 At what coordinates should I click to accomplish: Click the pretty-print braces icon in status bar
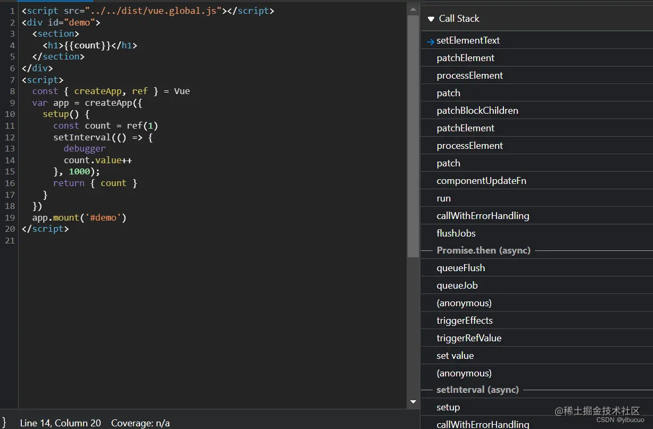click(4, 423)
